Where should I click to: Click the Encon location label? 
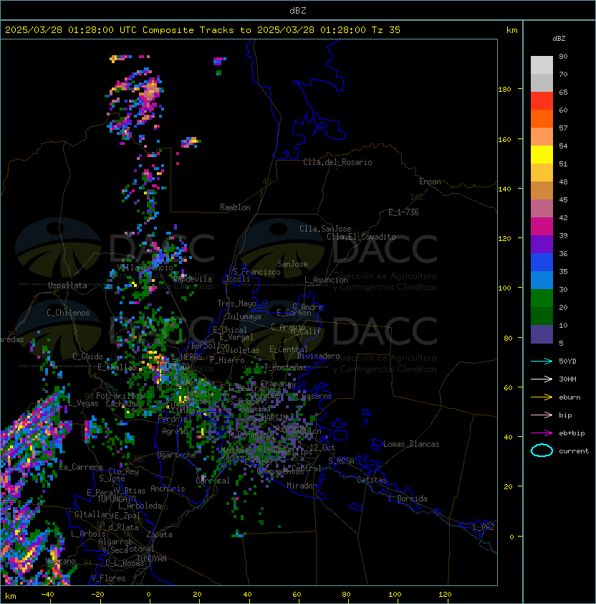430,181
